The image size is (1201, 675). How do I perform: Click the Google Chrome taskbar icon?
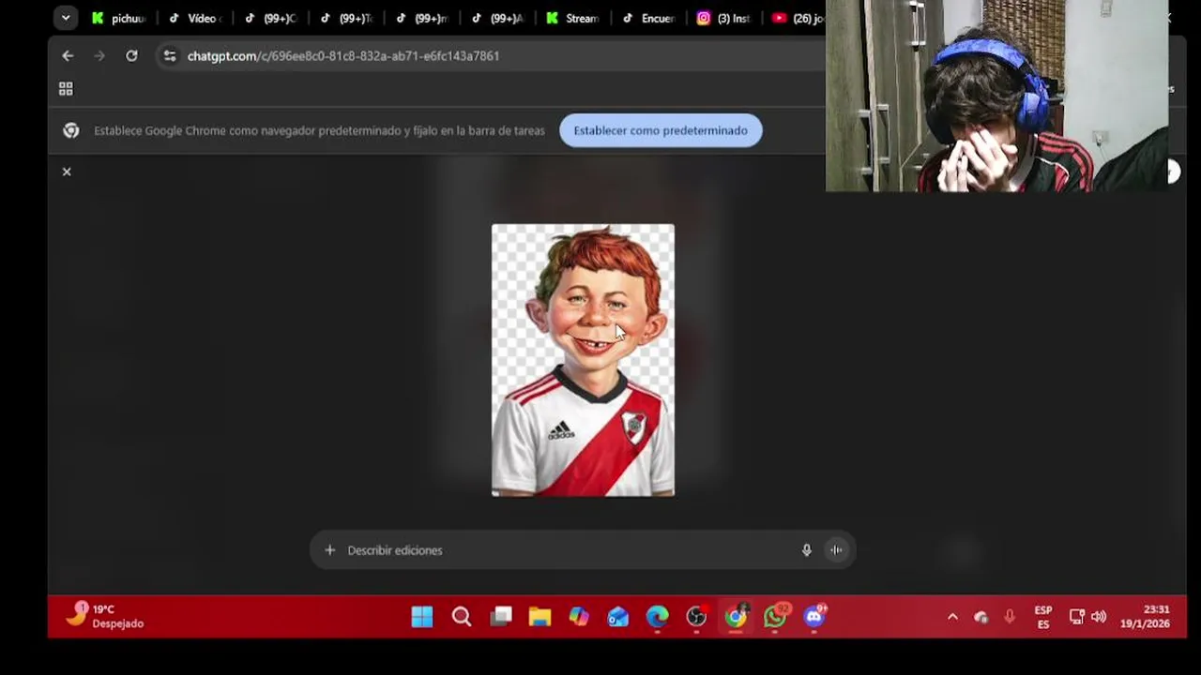click(736, 616)
